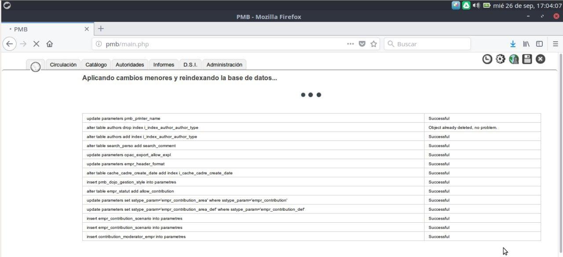Open PMB settings gear icon
The height and width of the screenshot is (257, 563).
pos(500,59)
